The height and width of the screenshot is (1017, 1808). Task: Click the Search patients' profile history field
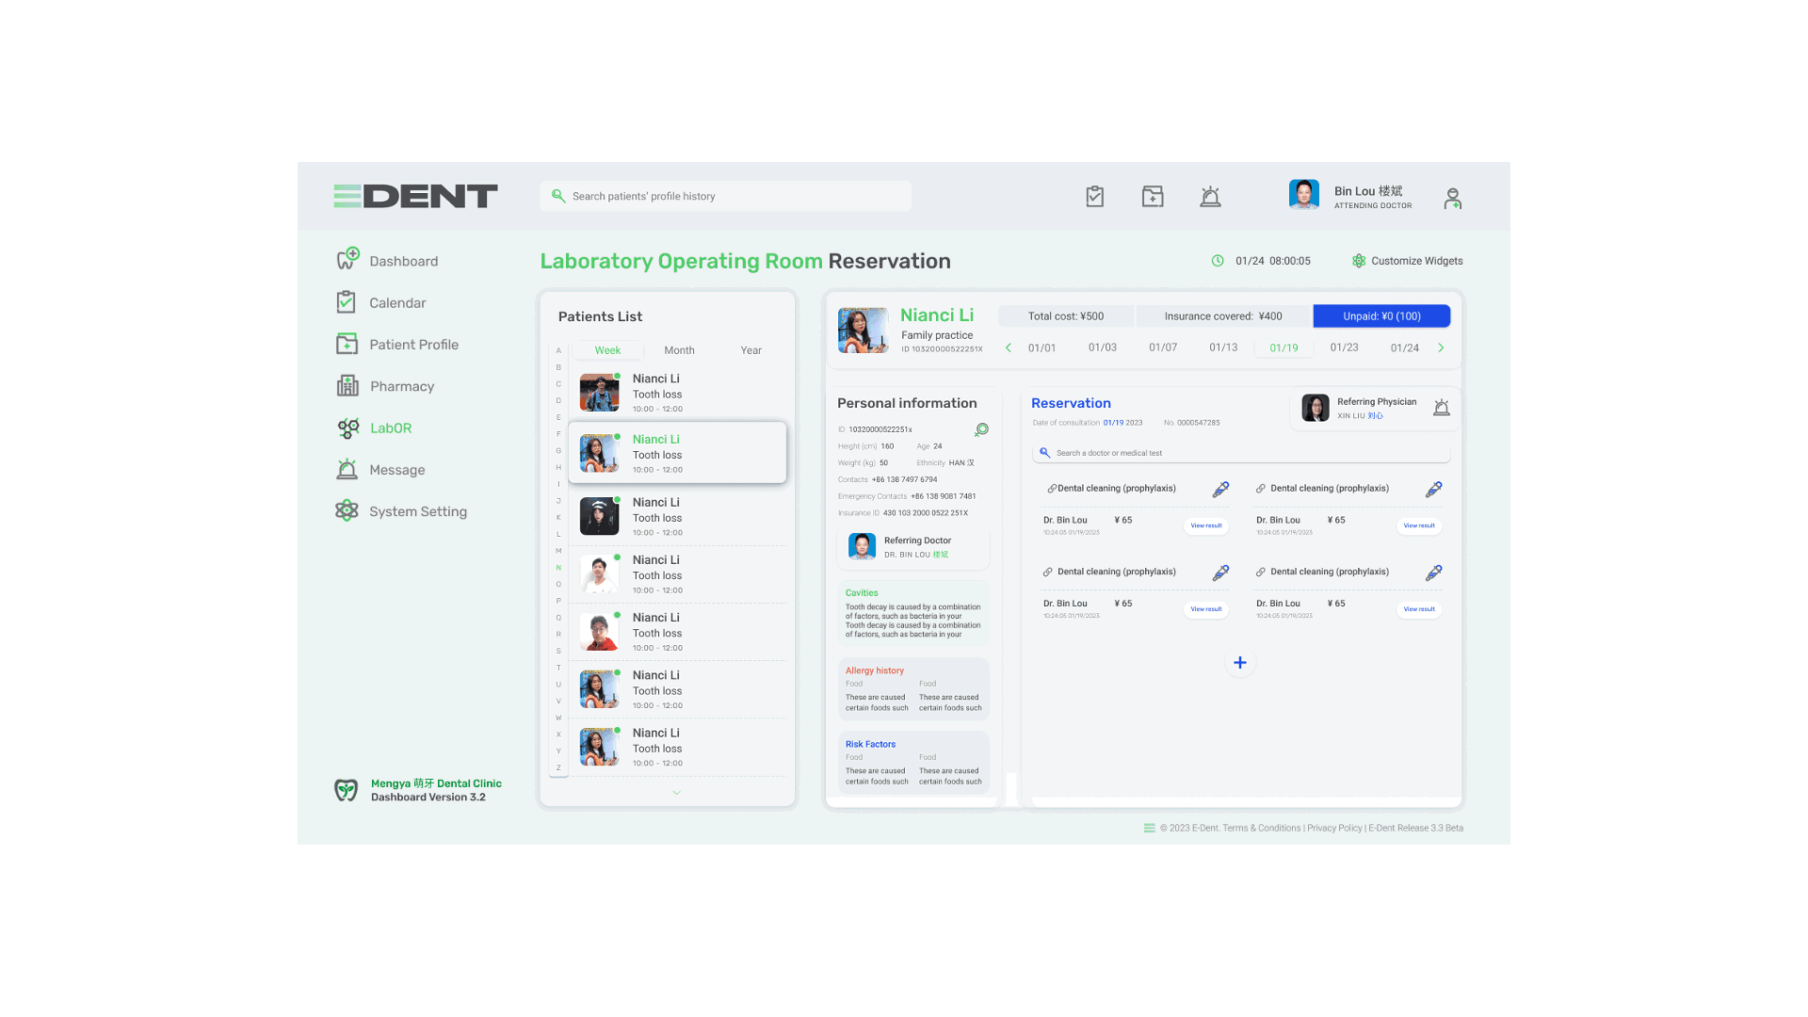pyautogui.click(x=725, y=197)
